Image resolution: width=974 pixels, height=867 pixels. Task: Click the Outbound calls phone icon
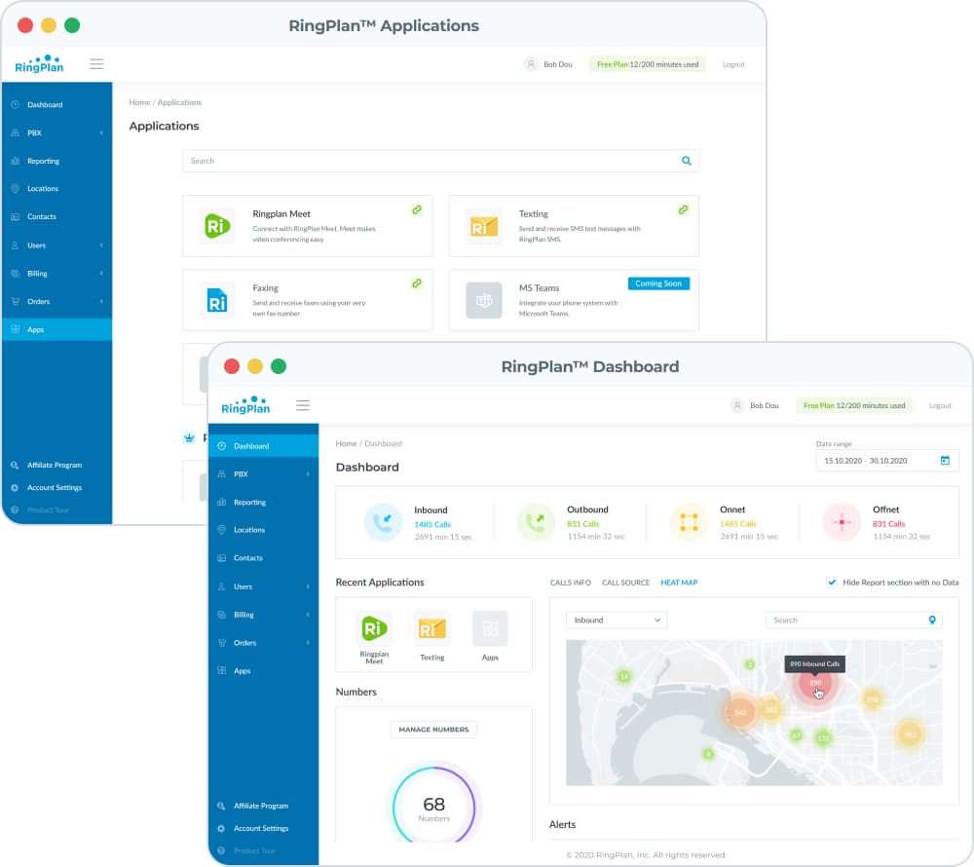click(x=536, y=522)
